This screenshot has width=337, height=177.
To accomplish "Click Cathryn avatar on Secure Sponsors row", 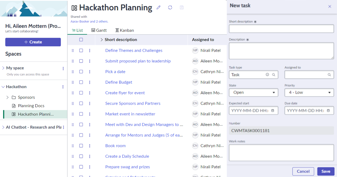I will pos(195,103).
